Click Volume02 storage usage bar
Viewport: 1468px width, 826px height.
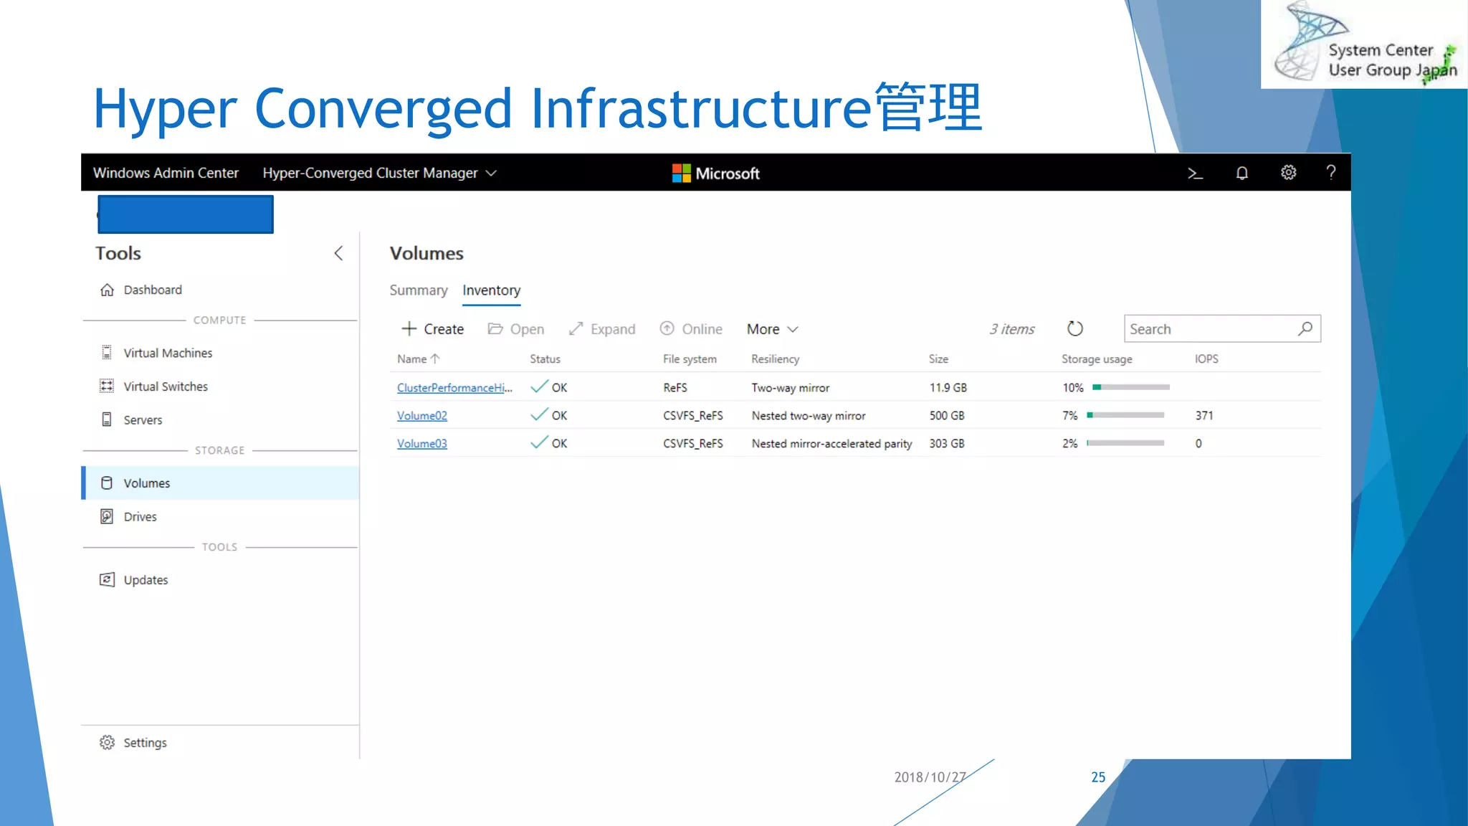1125,415
